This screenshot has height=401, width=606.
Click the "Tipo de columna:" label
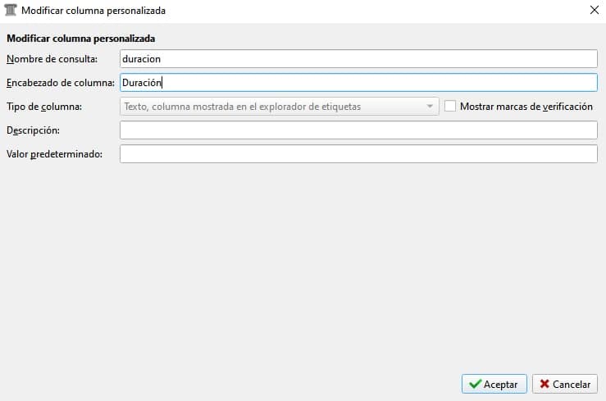(x=44, y=107)
